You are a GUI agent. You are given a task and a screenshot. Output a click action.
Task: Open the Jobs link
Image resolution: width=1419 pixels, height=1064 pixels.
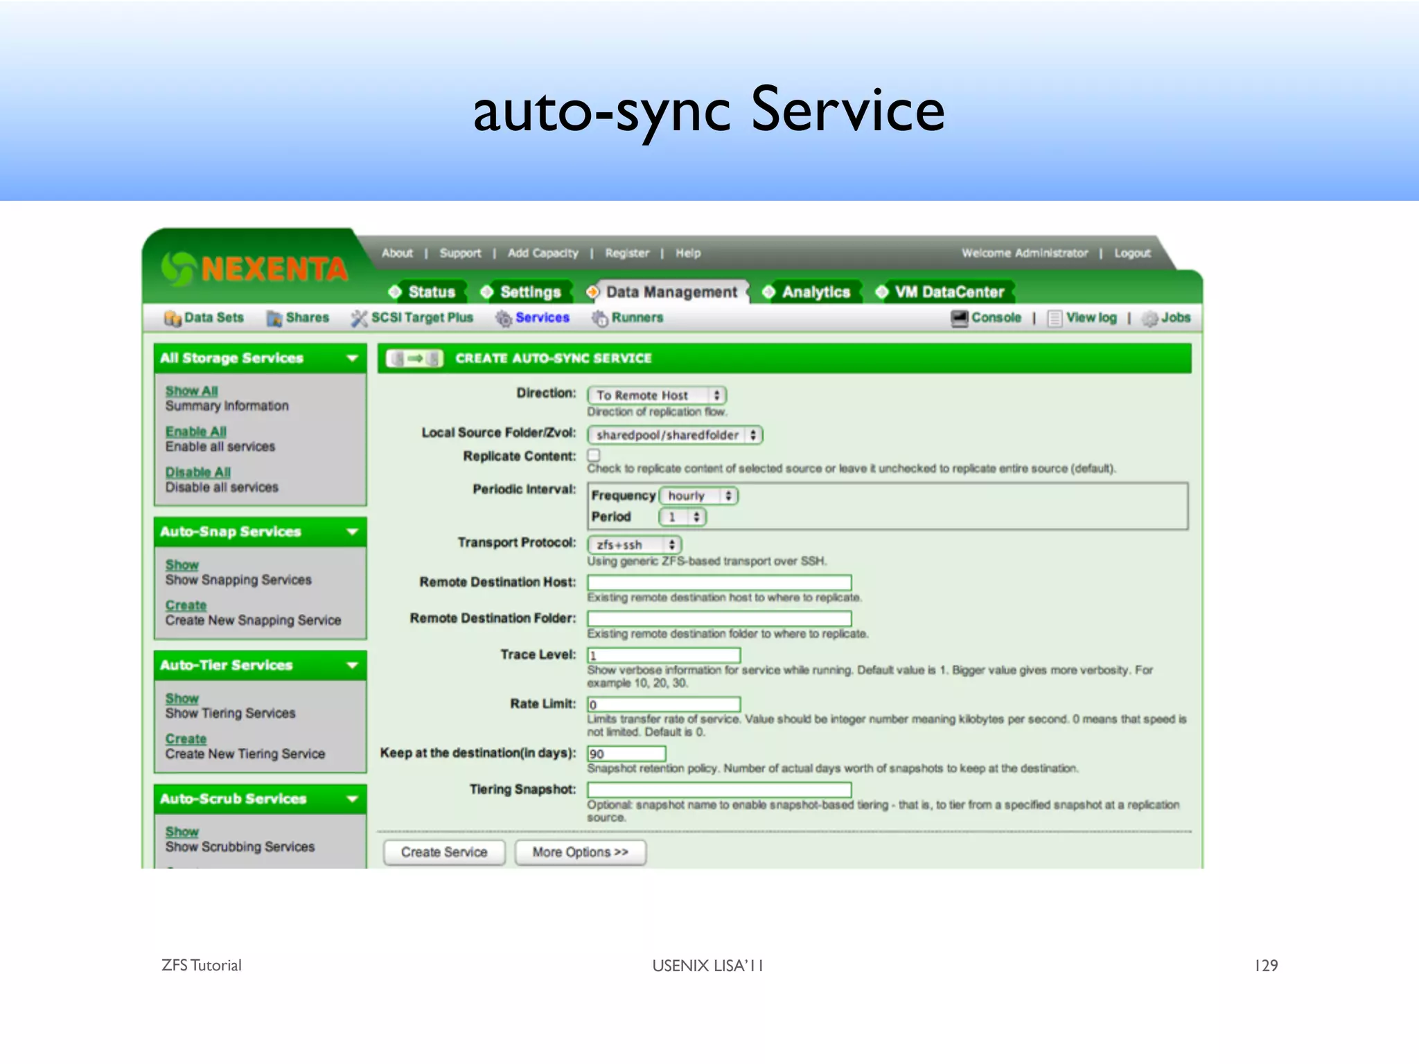point(1176,318)
